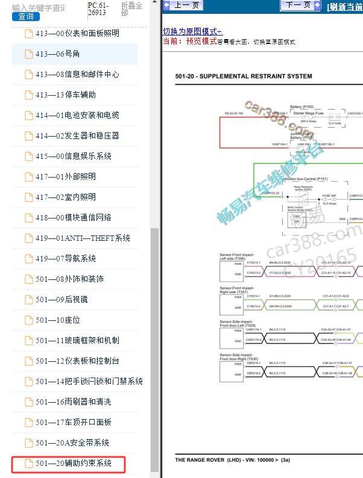Click the keyword search input field

pyautogui.click(x=38, y=8)
